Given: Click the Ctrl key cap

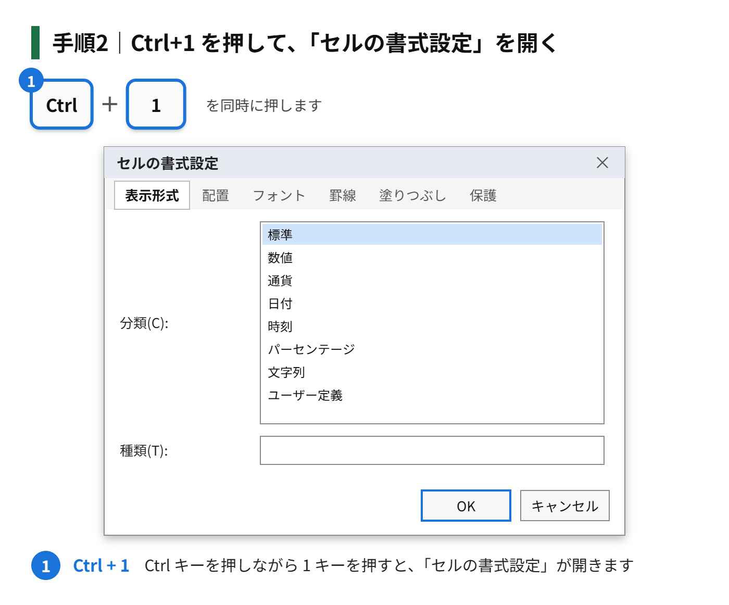Looking at the screenshot, I should (61, 104).
